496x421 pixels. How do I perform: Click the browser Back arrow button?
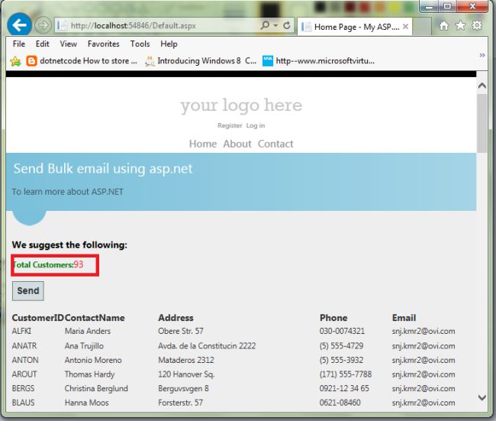click(19, 24)
